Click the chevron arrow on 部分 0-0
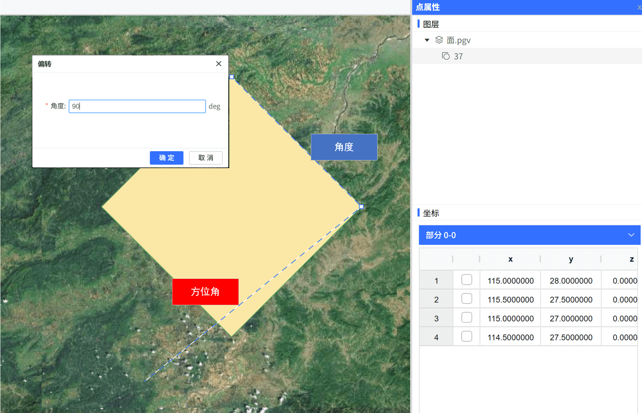Image resolution: width=642 pixels, height=413 pixels. [x=631, y=235]
